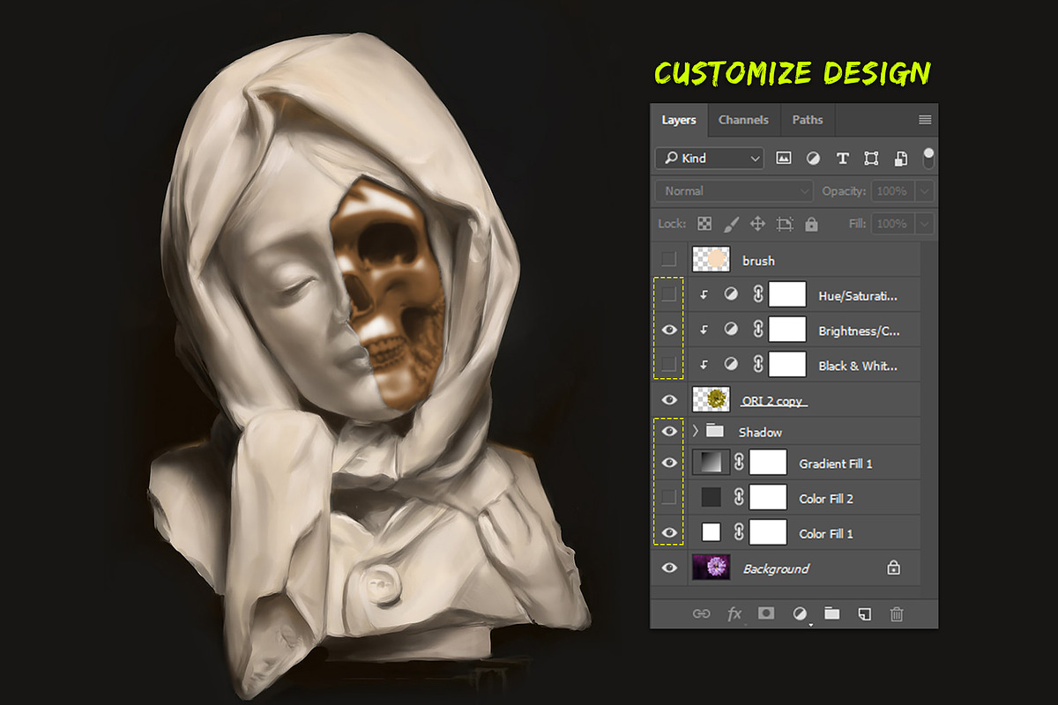The width and height of the screenshot is (1058, 705).
Task: Show the Black & White layer
Action: (669, 364)
